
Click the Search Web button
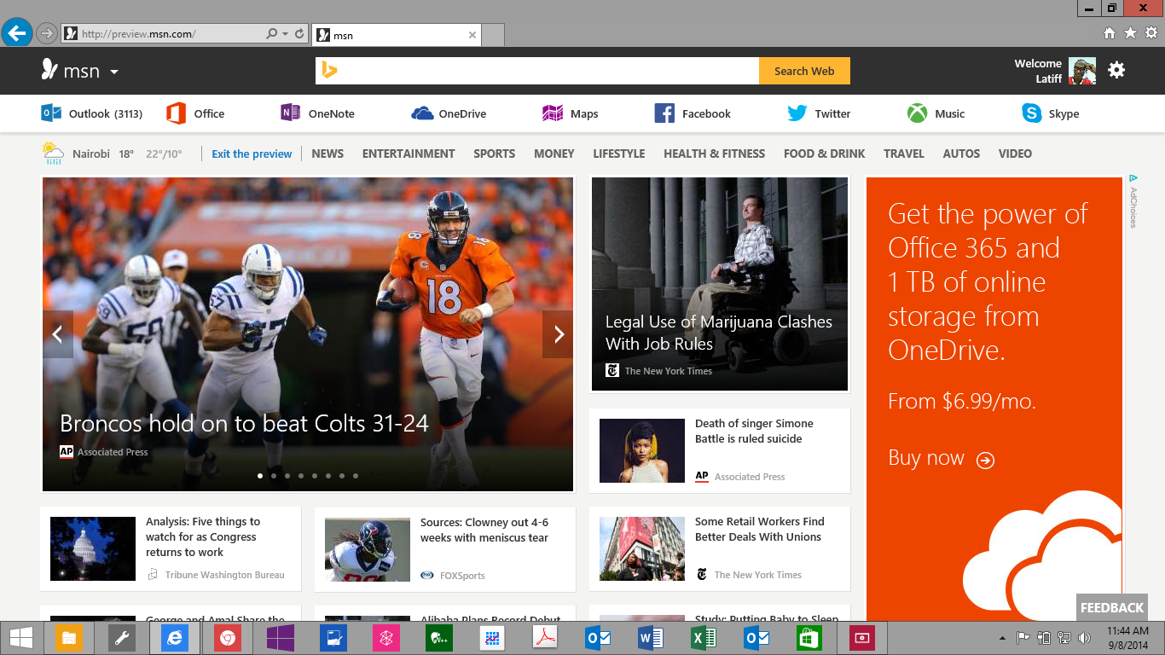[804, 71]
